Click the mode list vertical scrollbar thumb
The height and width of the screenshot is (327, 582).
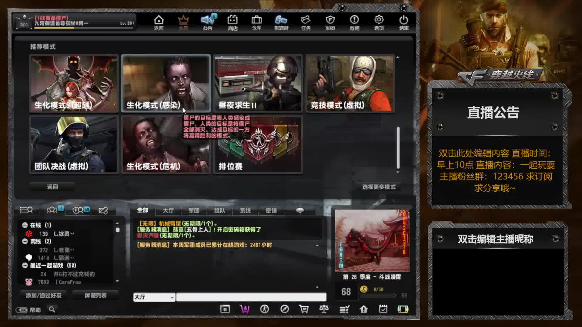[398, 148]
